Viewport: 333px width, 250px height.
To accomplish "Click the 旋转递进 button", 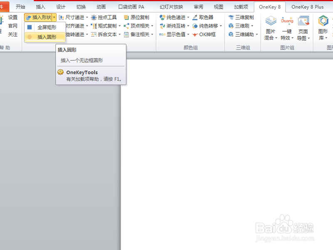I will coord(75,35).
